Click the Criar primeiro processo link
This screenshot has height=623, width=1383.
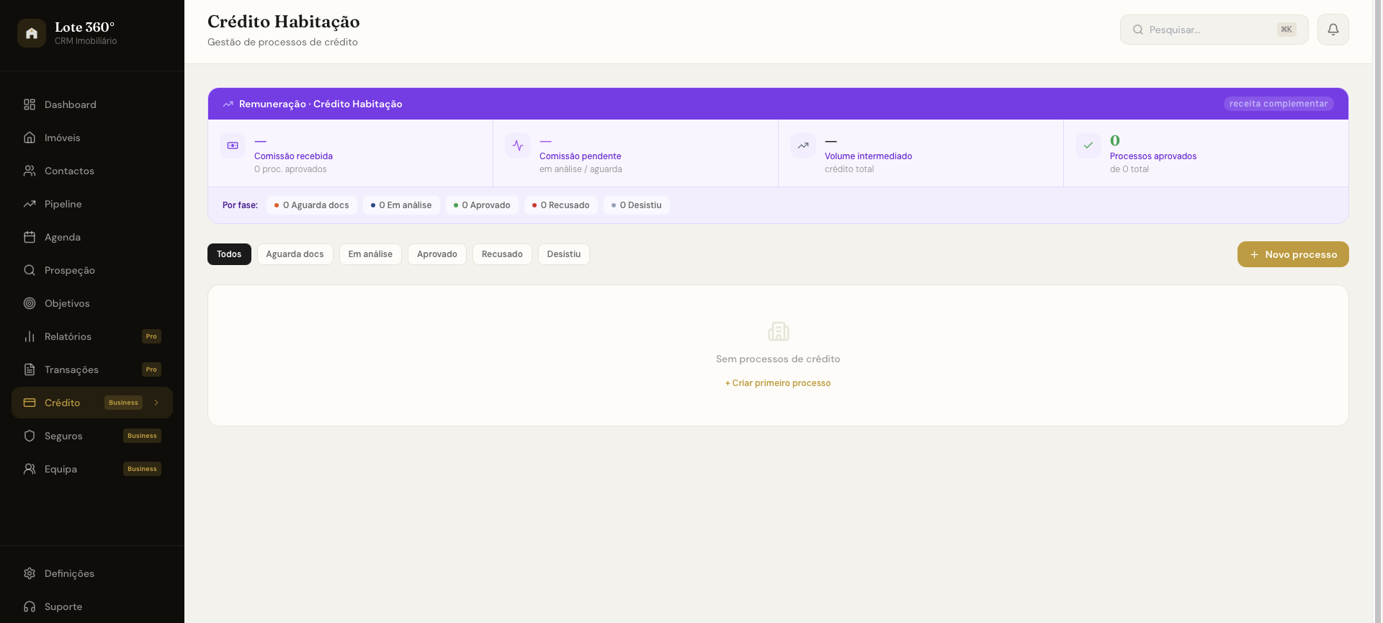[778, 383]
